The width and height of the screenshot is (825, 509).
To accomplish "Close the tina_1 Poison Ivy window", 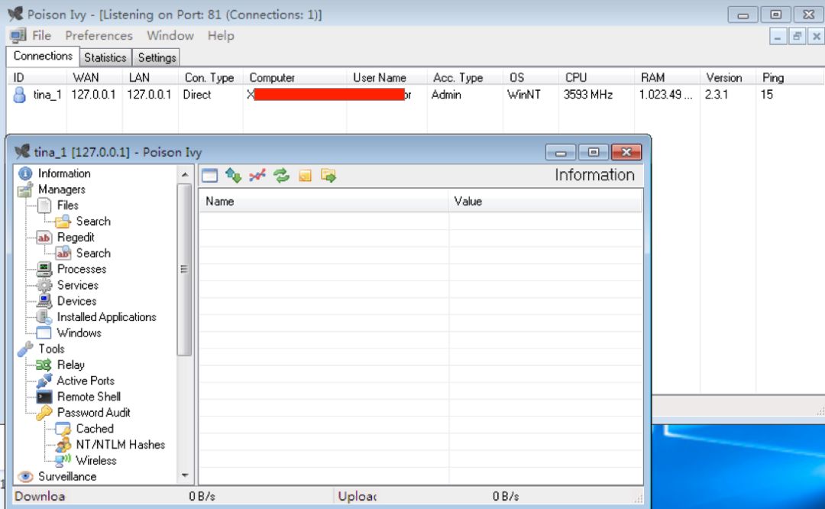I will coord(626,153).
